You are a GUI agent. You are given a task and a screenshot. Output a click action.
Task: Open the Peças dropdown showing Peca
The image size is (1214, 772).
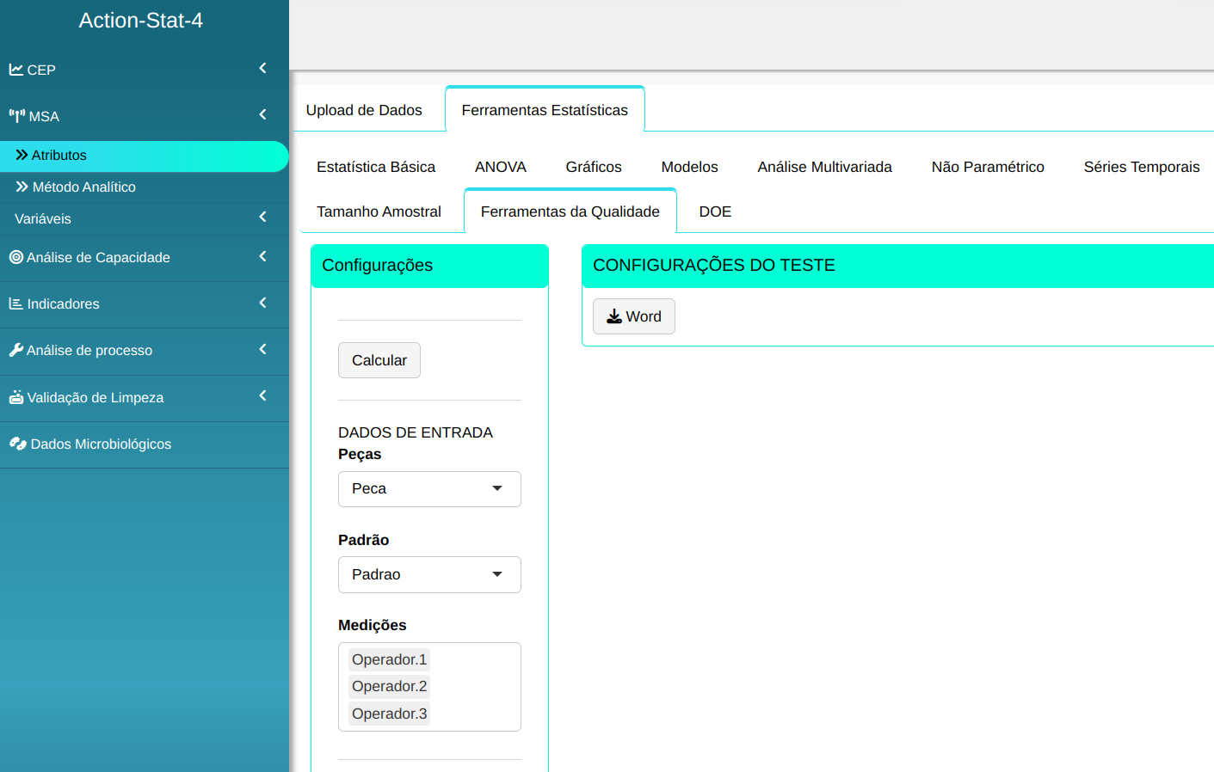pyautogui.click(x=428, y=489)
